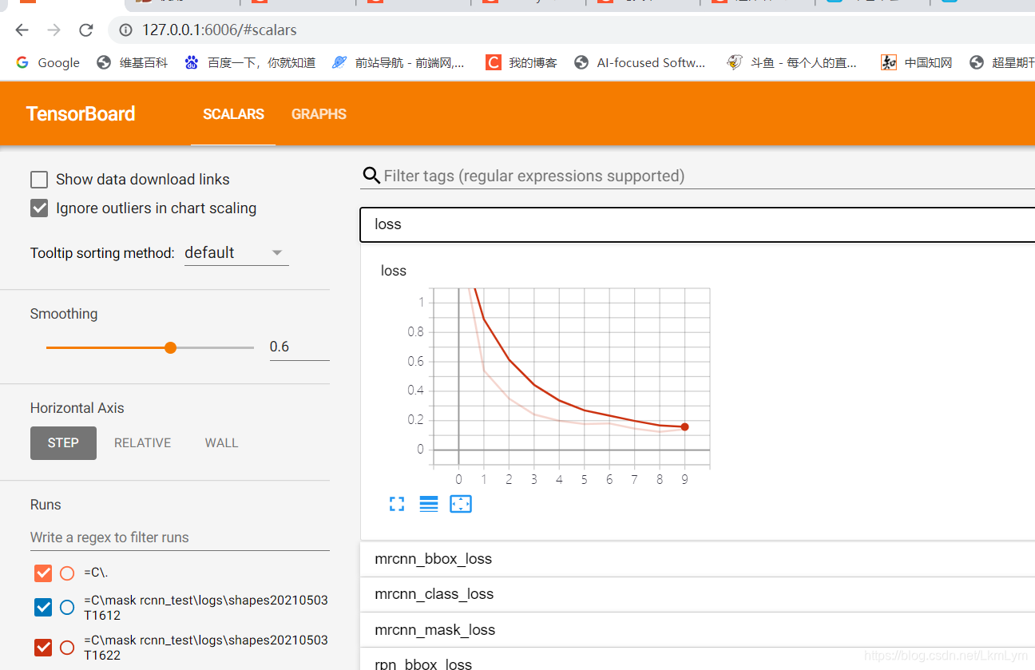
Task: Uncheck the shapes20210503 T1622 run checkbox
Action: point(43,648)
